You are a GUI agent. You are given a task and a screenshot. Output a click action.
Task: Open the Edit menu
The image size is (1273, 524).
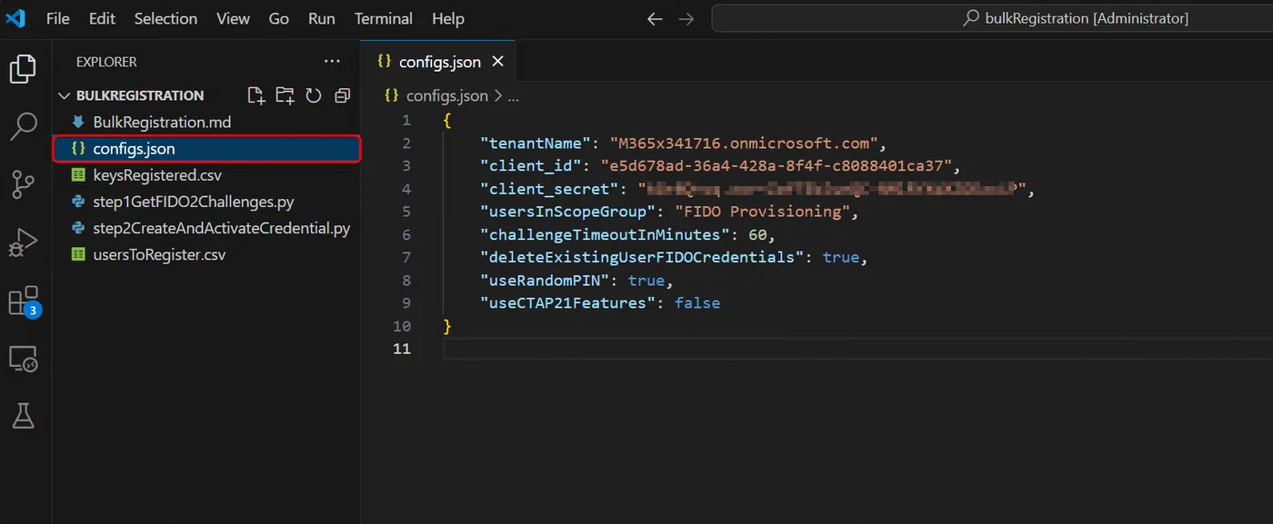tap(102, 18)
